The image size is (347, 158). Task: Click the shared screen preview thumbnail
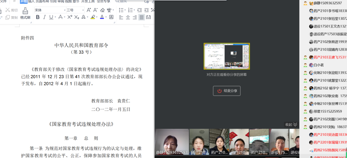[x=227, y=56]
